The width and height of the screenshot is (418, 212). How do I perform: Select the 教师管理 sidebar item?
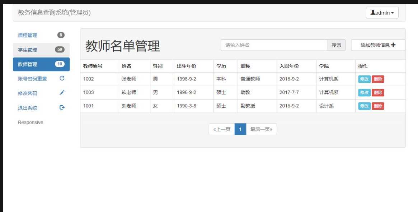click(41, 64)
